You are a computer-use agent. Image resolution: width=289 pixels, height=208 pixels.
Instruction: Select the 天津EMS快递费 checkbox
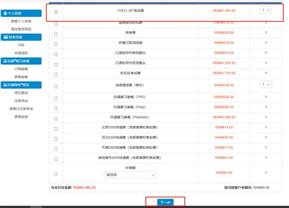tap(56, 149)
